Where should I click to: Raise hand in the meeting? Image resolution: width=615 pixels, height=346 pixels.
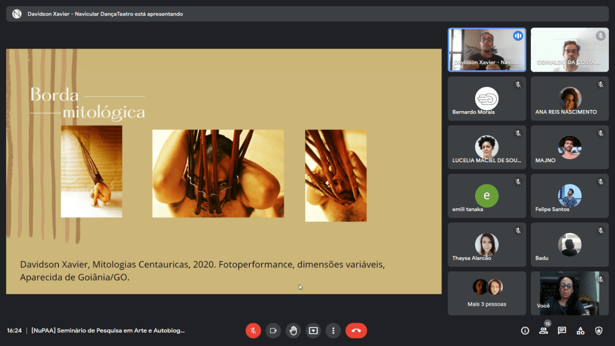click(x=293, y=330)
